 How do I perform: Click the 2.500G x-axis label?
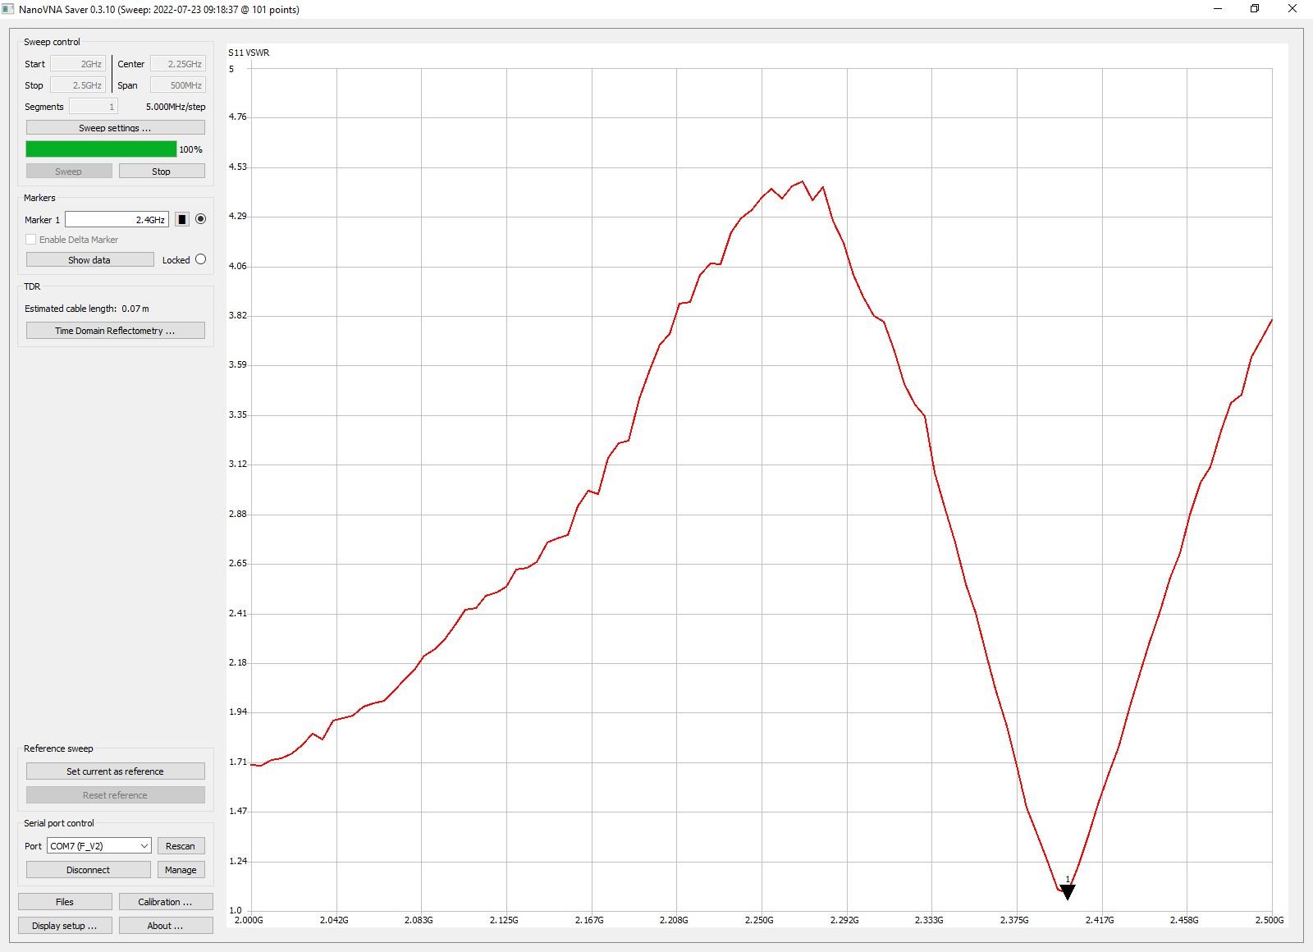(1270, 920)
